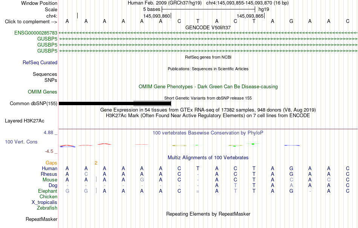
Task: Click '100 vertebrates Basewise Conservation by PhyloP' title
Action: tap(208, 133)
